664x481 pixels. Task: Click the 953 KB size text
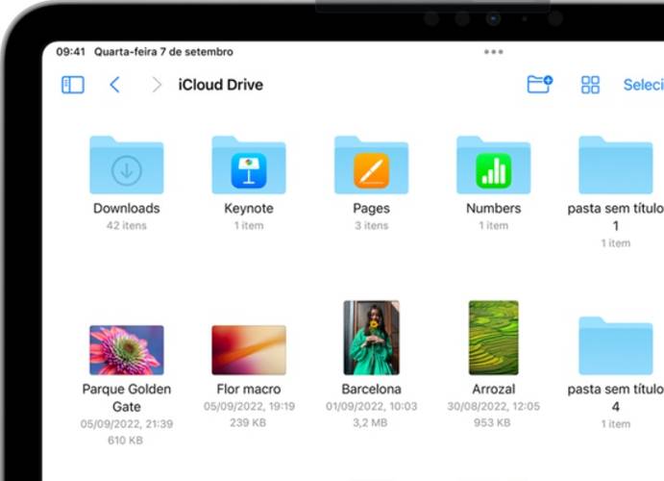pos(492,423)
